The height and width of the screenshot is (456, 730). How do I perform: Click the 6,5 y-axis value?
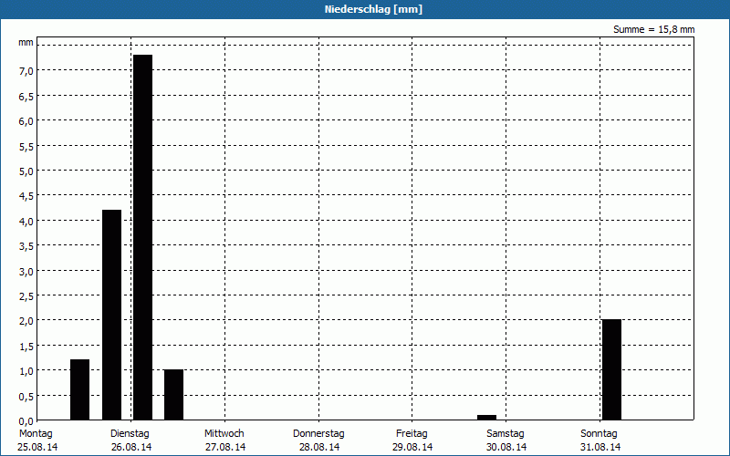tap(26, 96)
